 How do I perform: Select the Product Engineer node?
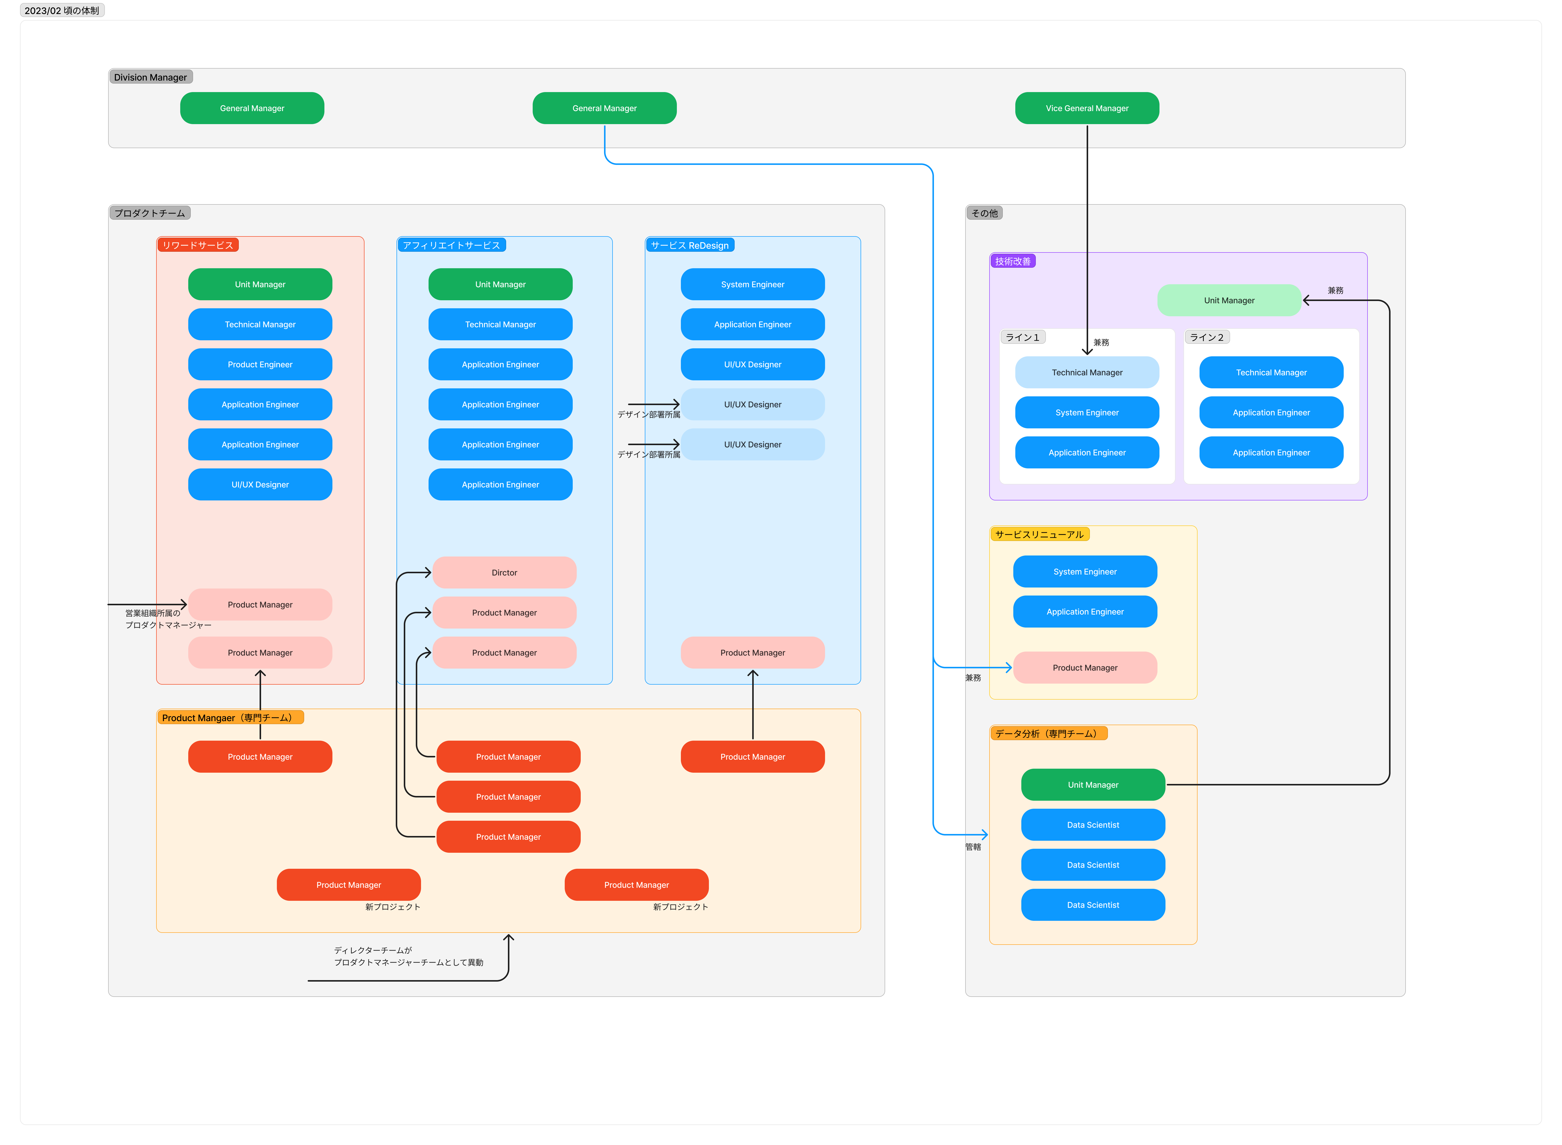tap(260, 365)
